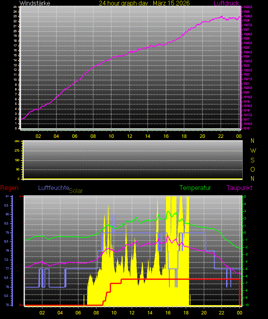Click the magenta Luftdruck legend label
Image resolution: width=268 pixels, height=319 pixels.
tap(226, 3)
